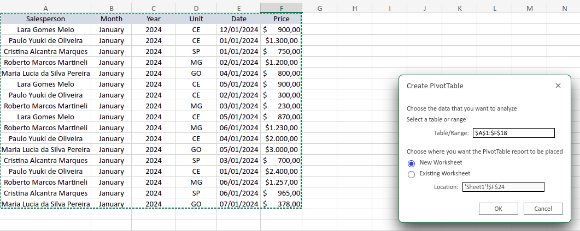Click the Table/Range input field

(513, 133)
